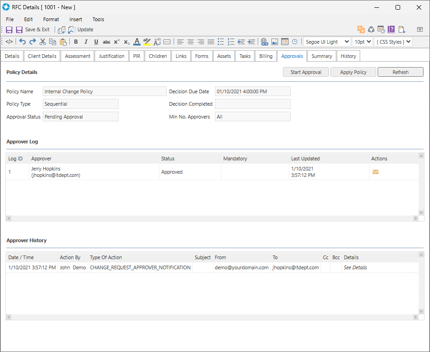Screen dimensions: 430x352
Task: Insert a hyperlink using the link icon
Action: (264, 42)
